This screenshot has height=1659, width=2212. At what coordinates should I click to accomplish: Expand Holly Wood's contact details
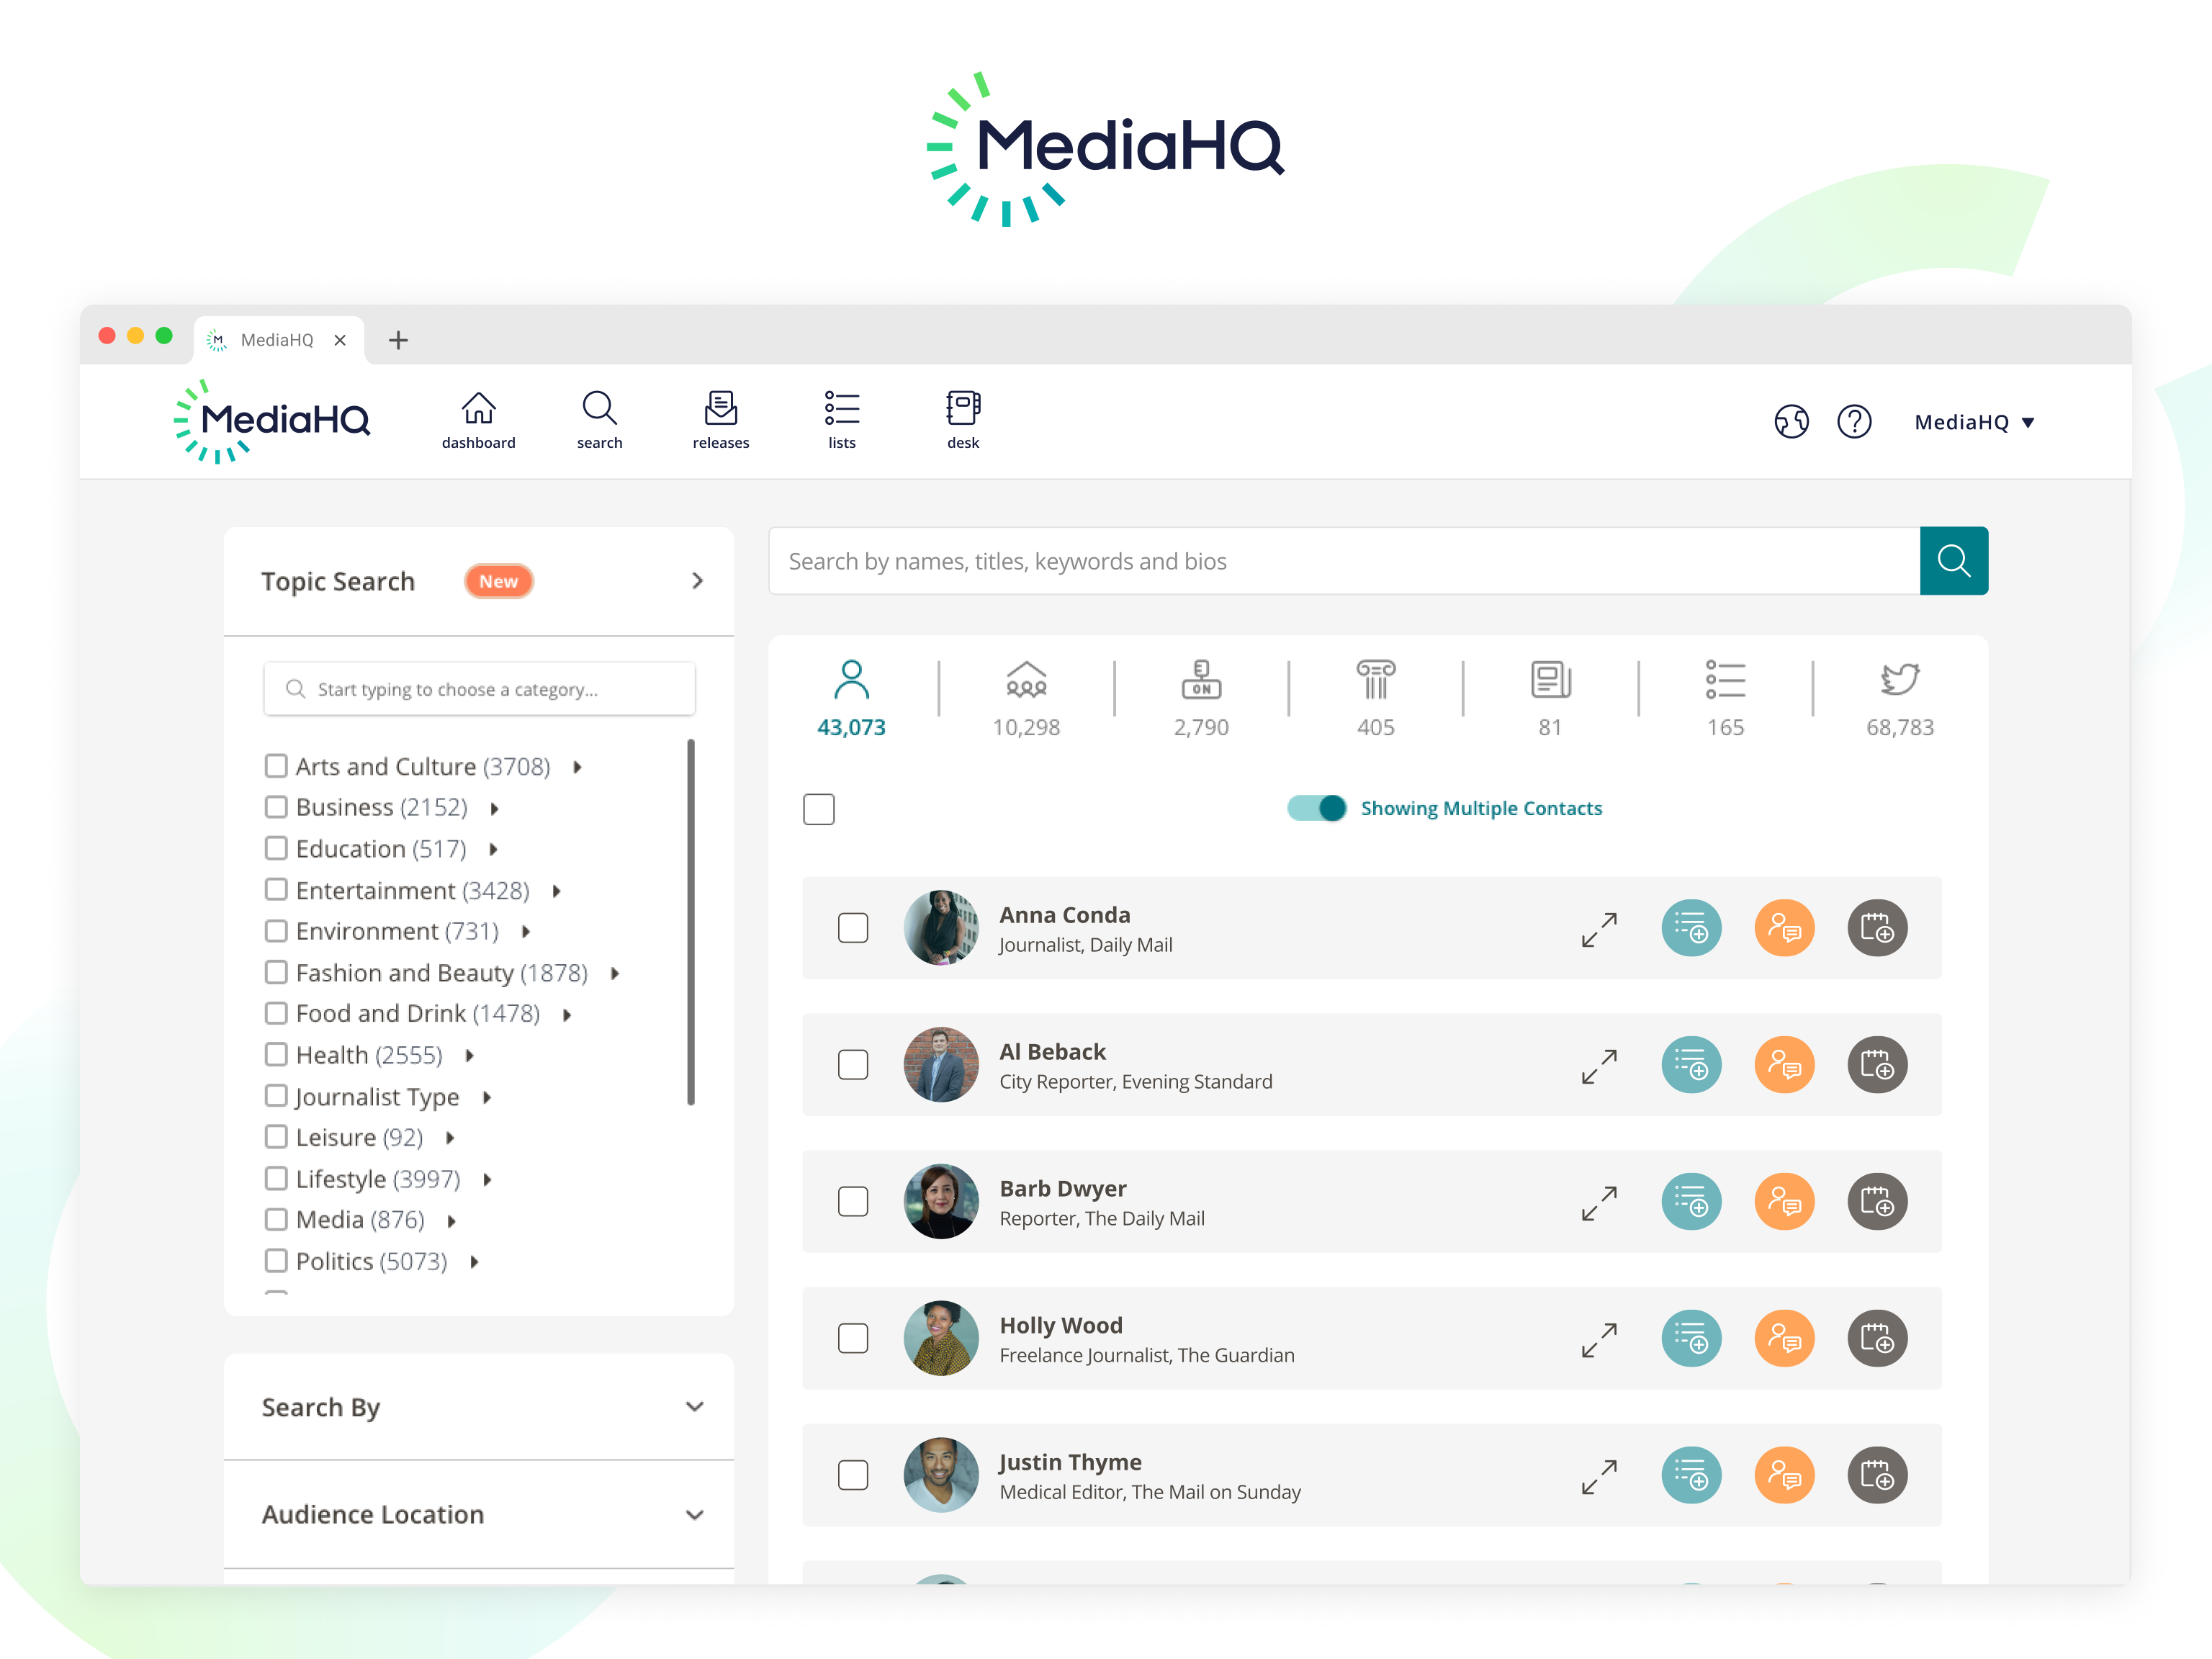pos(1599,1339)
